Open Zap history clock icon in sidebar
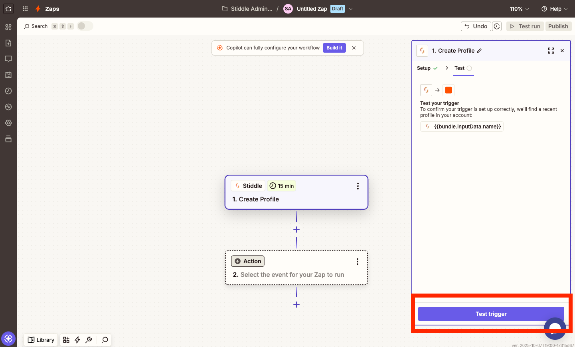 click(x=8, y=91)
